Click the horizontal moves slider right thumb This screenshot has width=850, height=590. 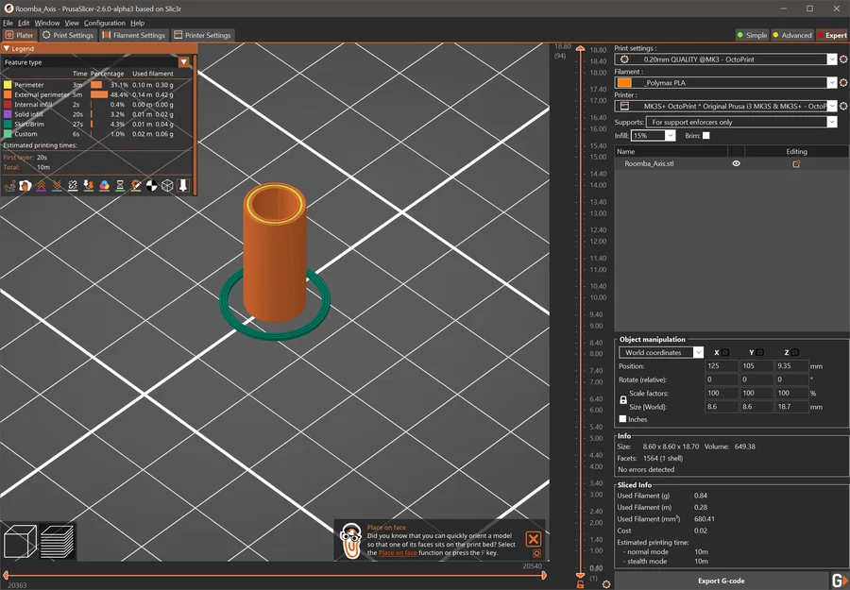click(544, 576)
